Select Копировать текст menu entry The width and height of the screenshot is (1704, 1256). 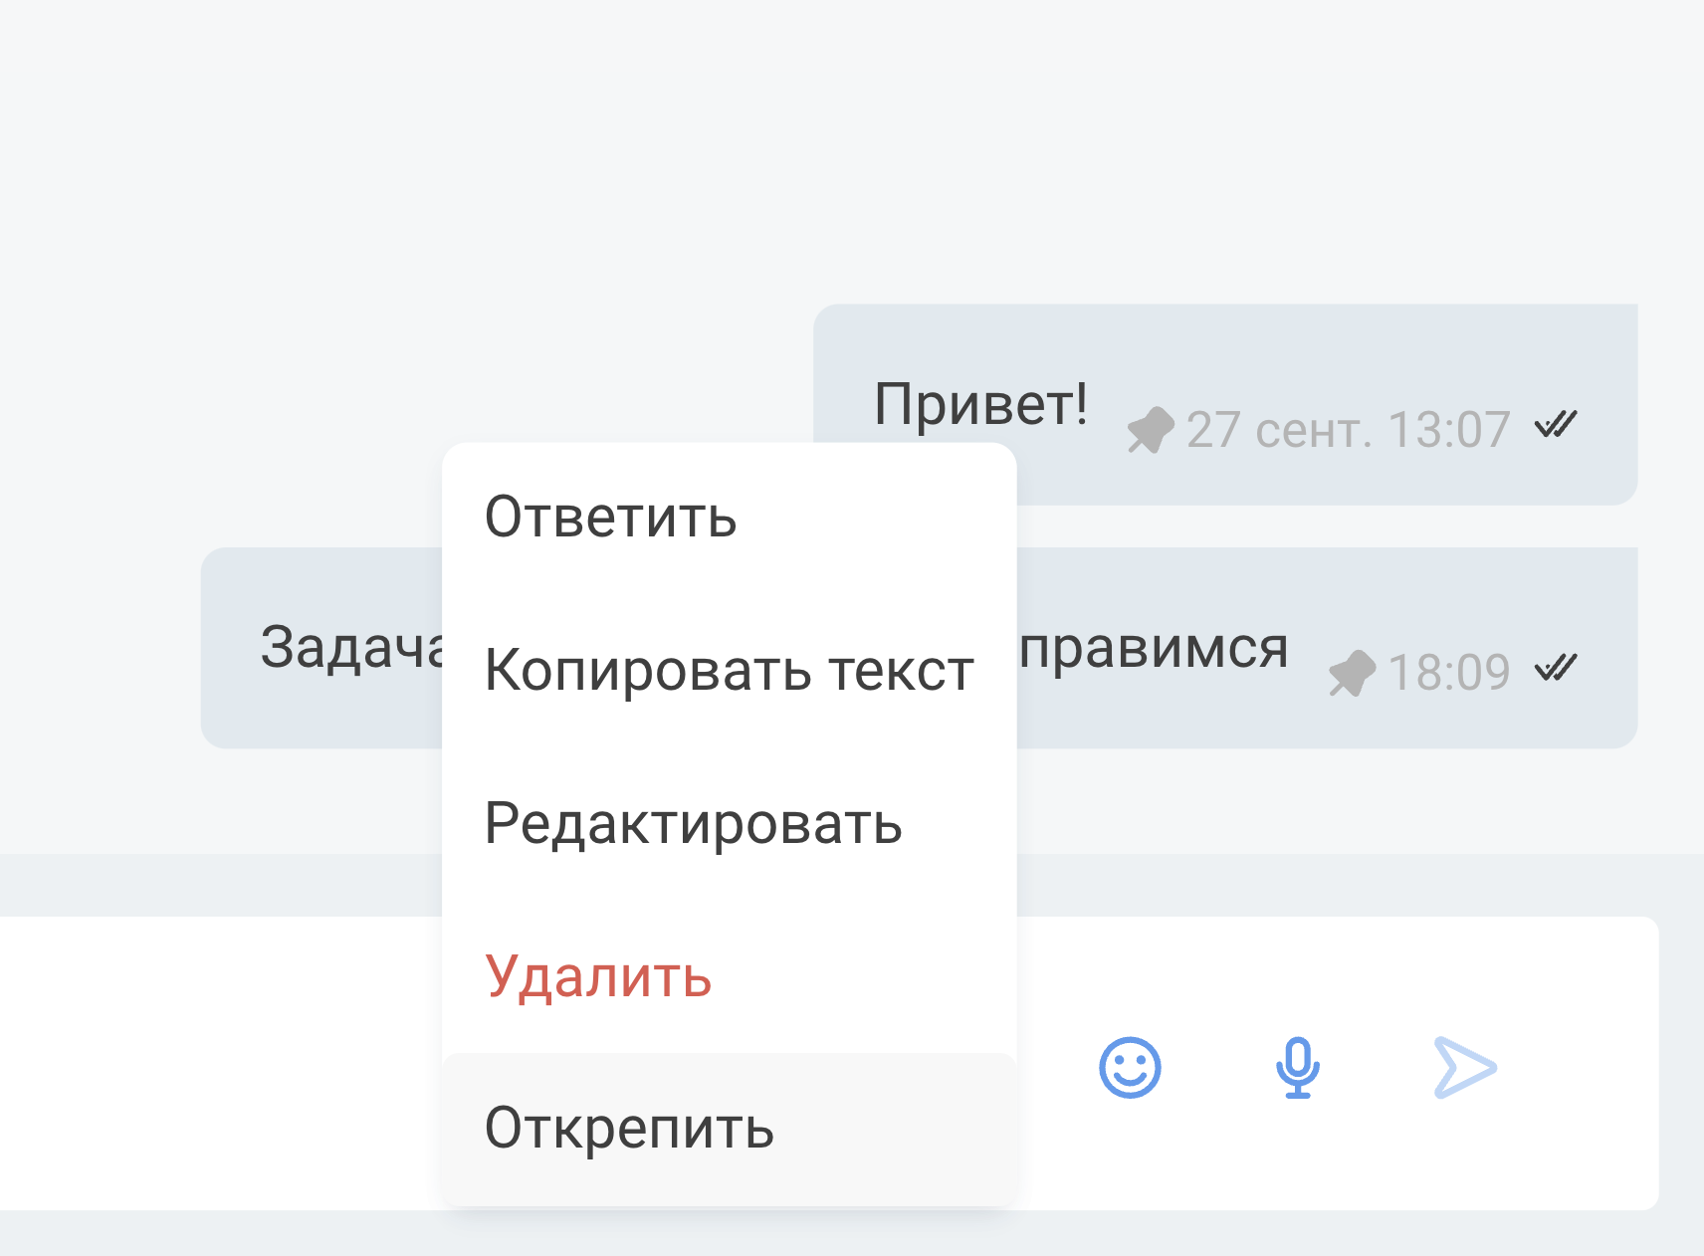click(x=730, y=670)
